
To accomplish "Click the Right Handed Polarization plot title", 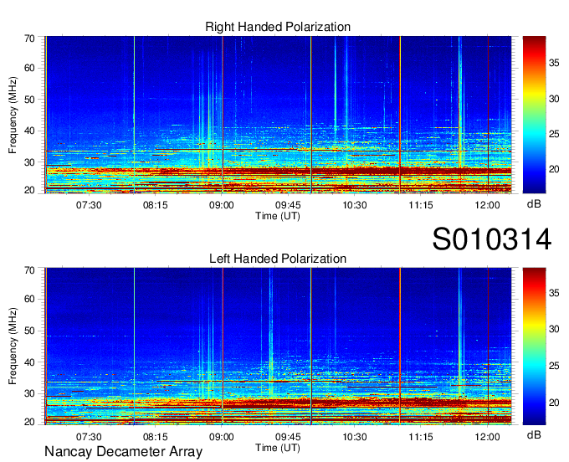I will 278,27.
